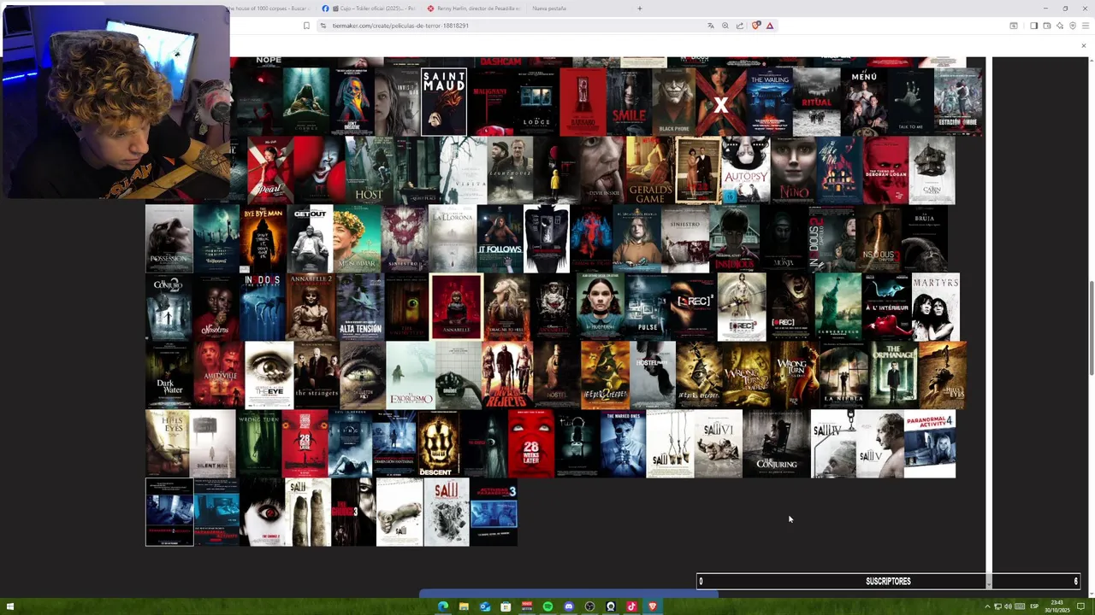
Task: Click the zoom magnifier icon in address bar
Action: [725, 26]
